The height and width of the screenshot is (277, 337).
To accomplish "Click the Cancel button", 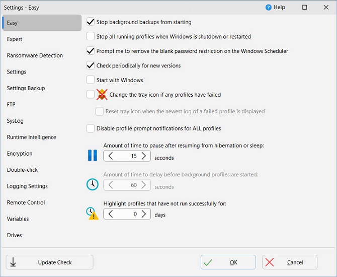I will pyautogui.click(x=290, y=262).
